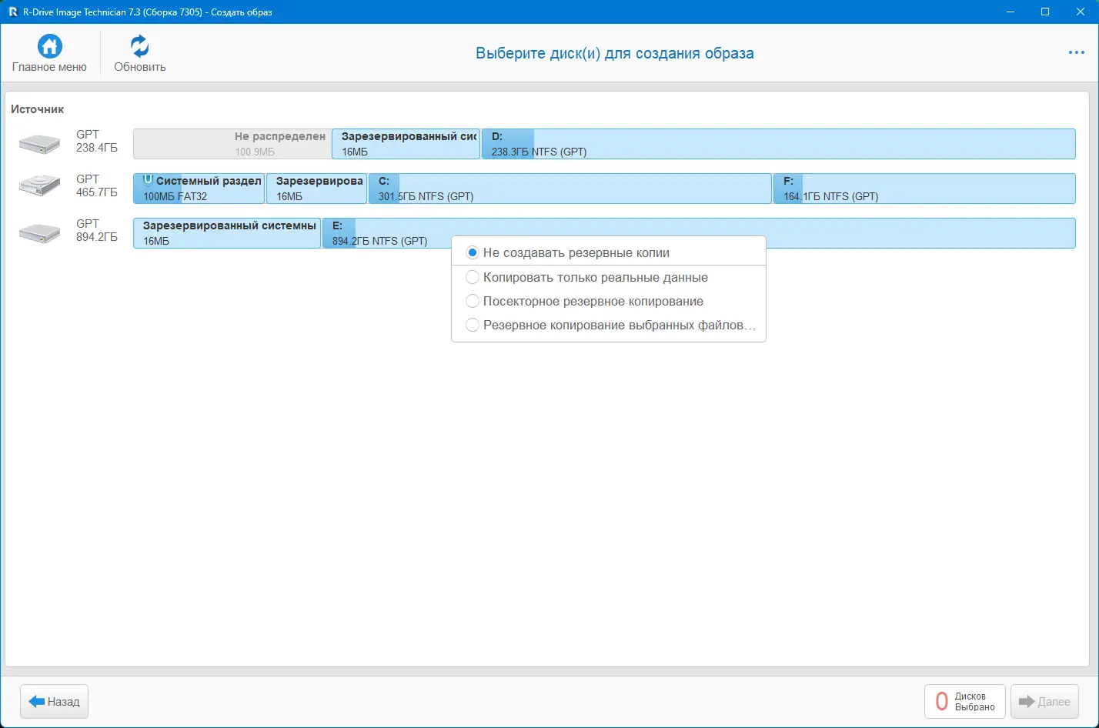
Task: Select partition D: 238.3ГБ NTFS
Action: click(x=778, y=144)
